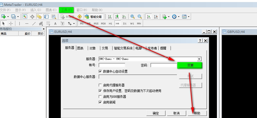
Task: Open the 窗口(W) menu
Action: 82,10
